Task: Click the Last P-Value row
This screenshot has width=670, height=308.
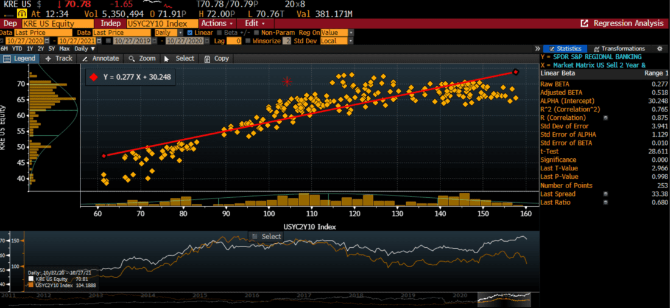Action: [x=603, y=177]
